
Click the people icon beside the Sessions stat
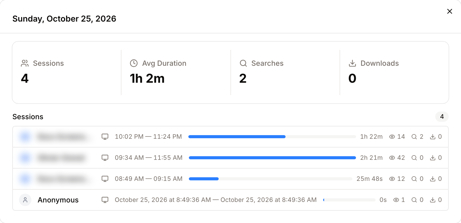tap(25, 63)
